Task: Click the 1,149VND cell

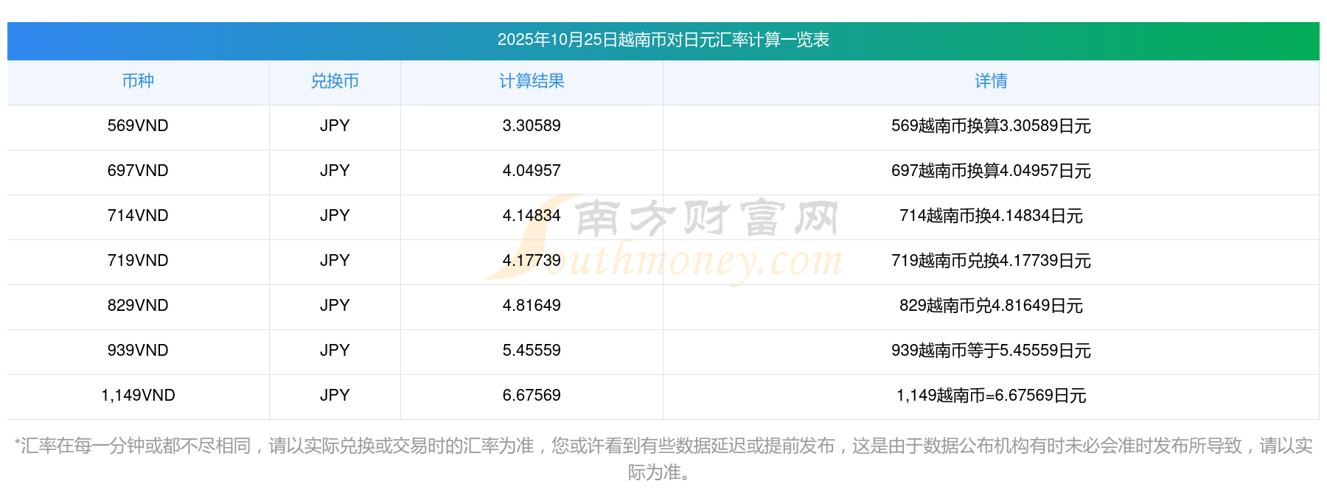Action: 138,396
